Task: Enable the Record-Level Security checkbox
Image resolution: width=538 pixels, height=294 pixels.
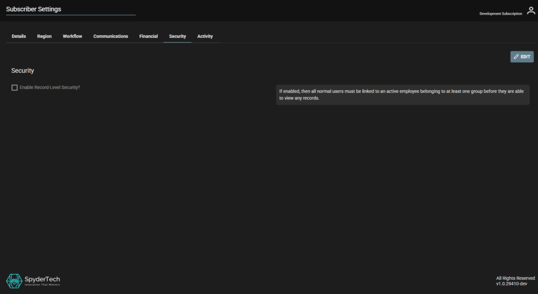Action: pyautogui.click(x=15, y=88)
